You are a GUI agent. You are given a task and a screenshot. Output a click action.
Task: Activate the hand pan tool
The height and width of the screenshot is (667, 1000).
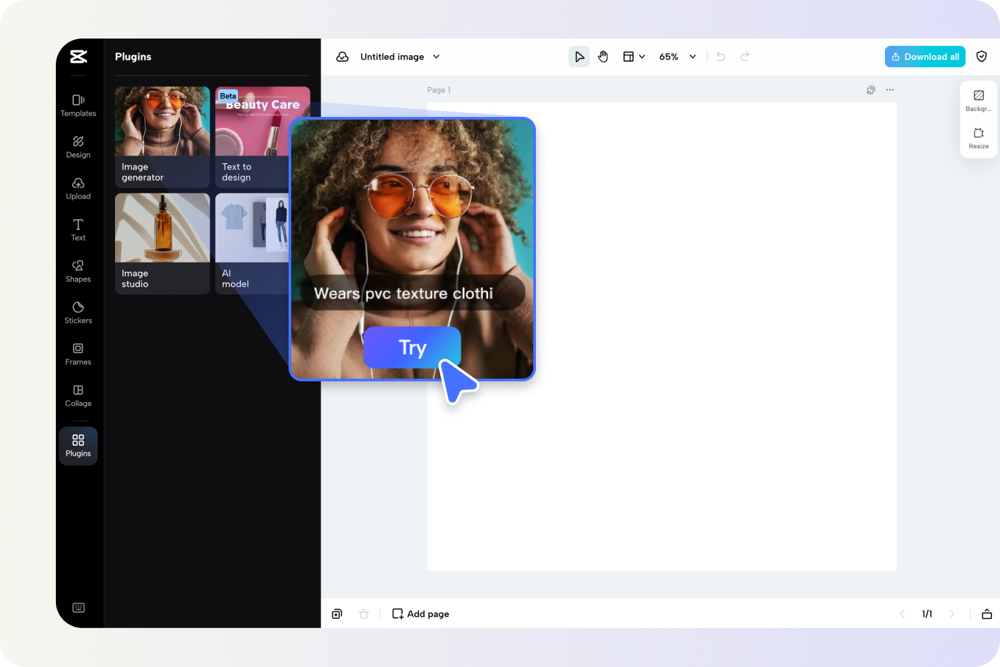[x=602, y=56]
